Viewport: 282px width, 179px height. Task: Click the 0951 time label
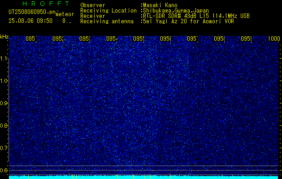31,39
